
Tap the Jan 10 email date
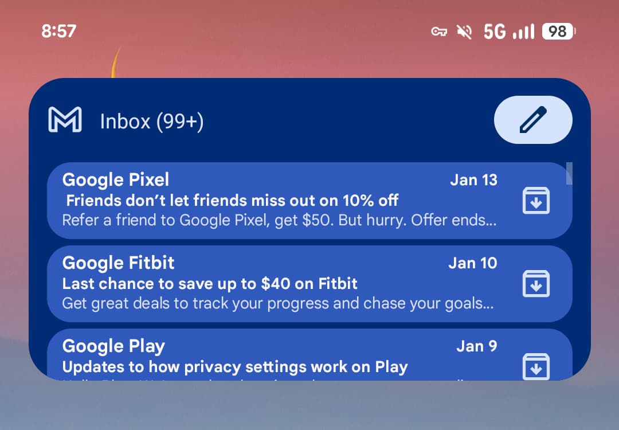click(x=472, y=263)
